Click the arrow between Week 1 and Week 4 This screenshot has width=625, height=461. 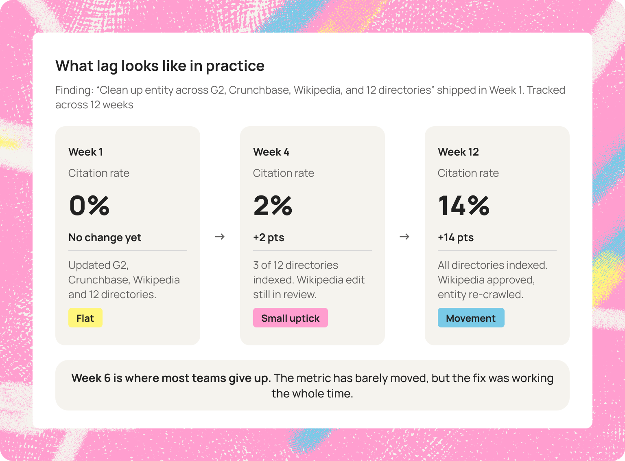220,237
